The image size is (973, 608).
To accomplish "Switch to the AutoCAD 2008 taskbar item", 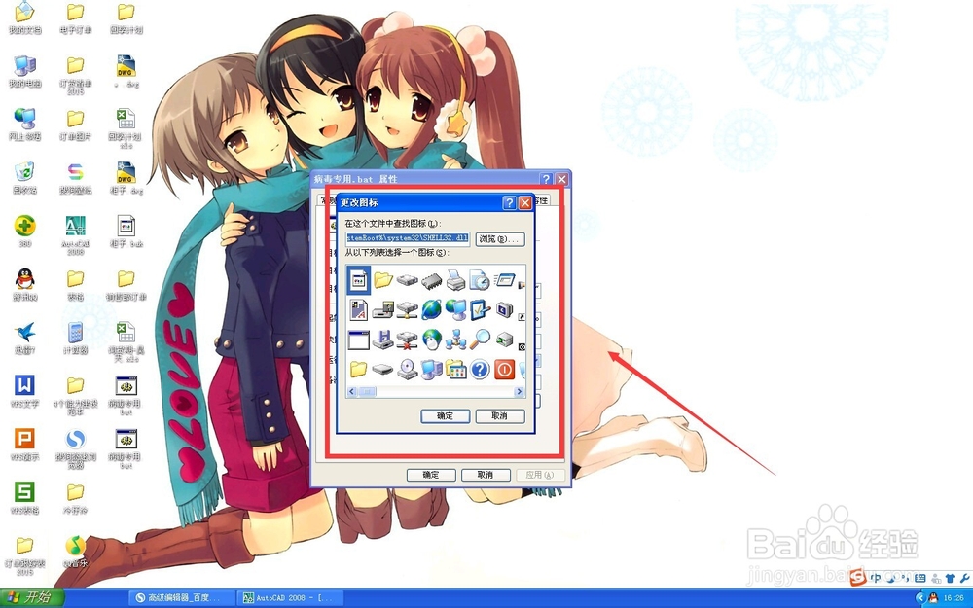I will pyautogui.click(x=289, y=598).
